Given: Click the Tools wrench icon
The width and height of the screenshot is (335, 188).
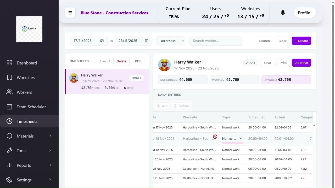Looking at the screenshot, I should (9, 150).
